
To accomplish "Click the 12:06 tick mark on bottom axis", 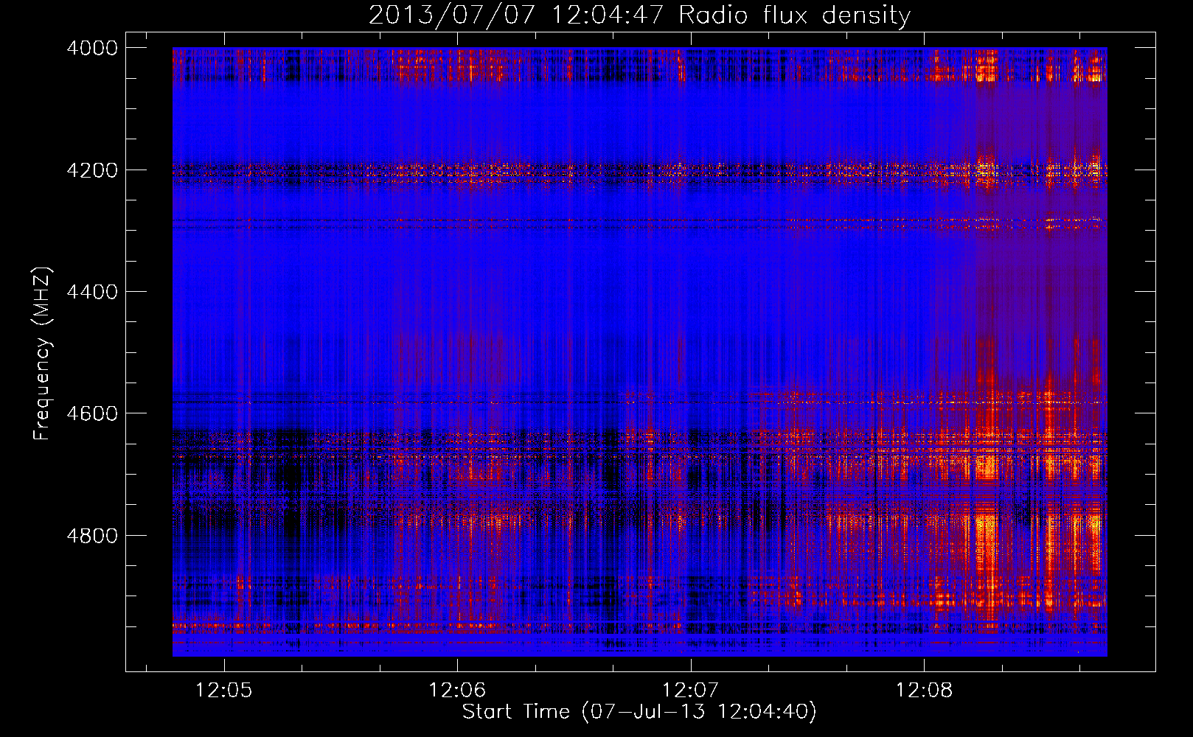I will [x=457, y=665].
